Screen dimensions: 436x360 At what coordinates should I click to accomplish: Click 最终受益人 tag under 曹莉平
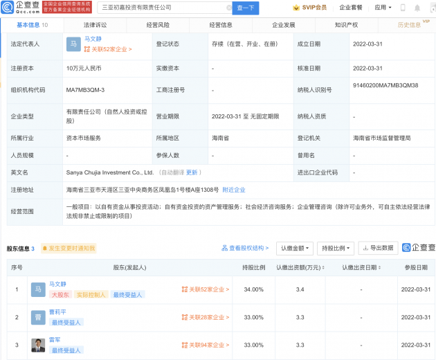(x=66, y=323)
